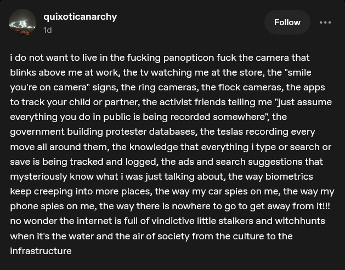Image resolution: width=345 pixels, height=270 pixels.
Task: Click the quoted "smile" text in the post
Action: coord(299,72)
